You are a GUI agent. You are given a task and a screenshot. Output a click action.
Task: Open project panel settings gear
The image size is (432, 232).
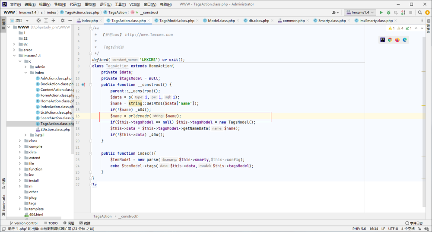(x=63, y=20)
